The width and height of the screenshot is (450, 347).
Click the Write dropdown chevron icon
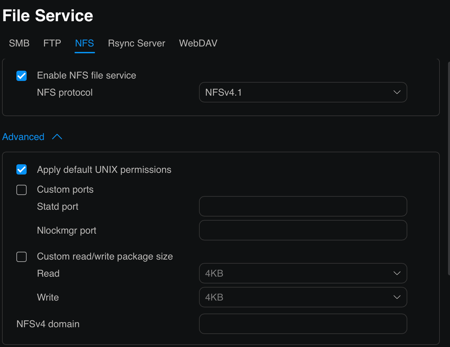click(397, 297)
